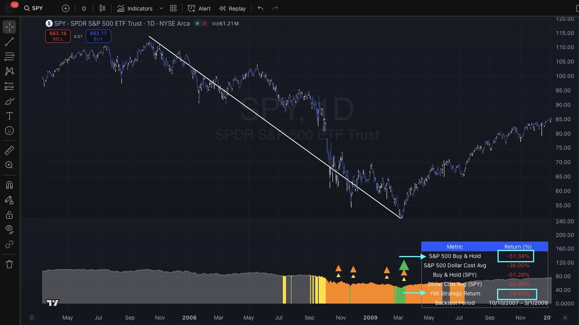
Task: Click the 2009 label on time axis
Action: pyautogui.click(x=370, y=318)
